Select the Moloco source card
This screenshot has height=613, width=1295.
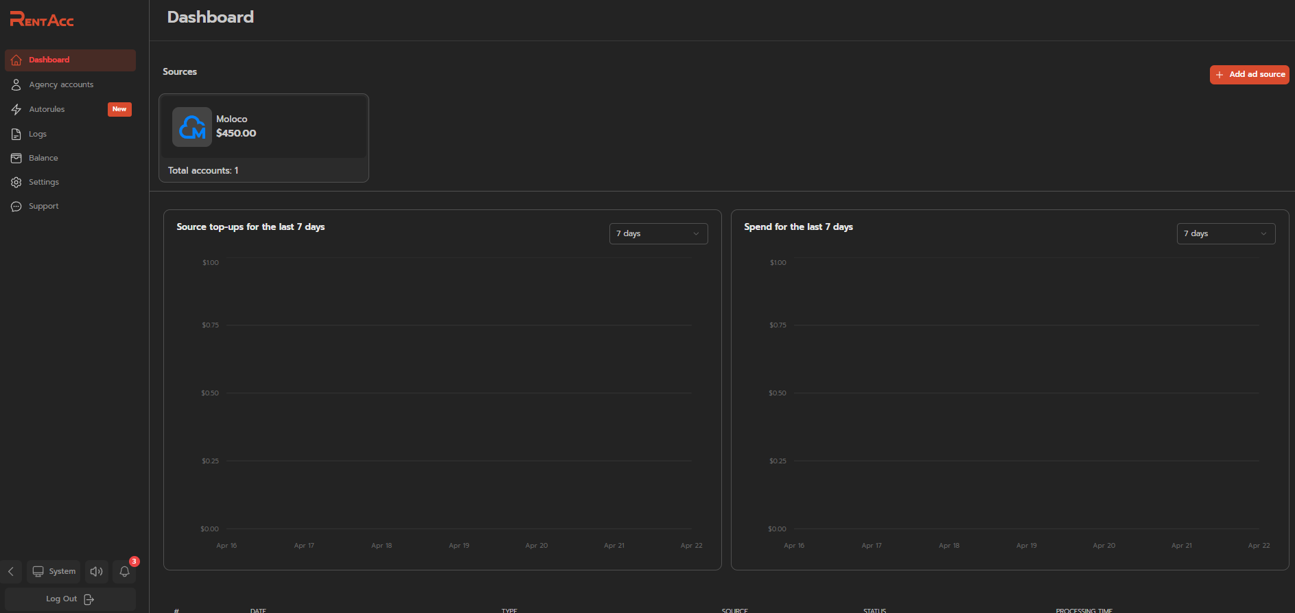(264, 137)
